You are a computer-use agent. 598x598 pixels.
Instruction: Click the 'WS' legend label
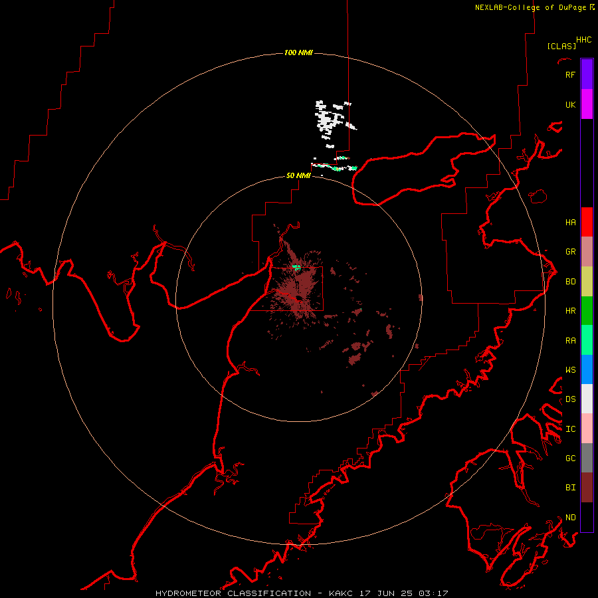570,370
